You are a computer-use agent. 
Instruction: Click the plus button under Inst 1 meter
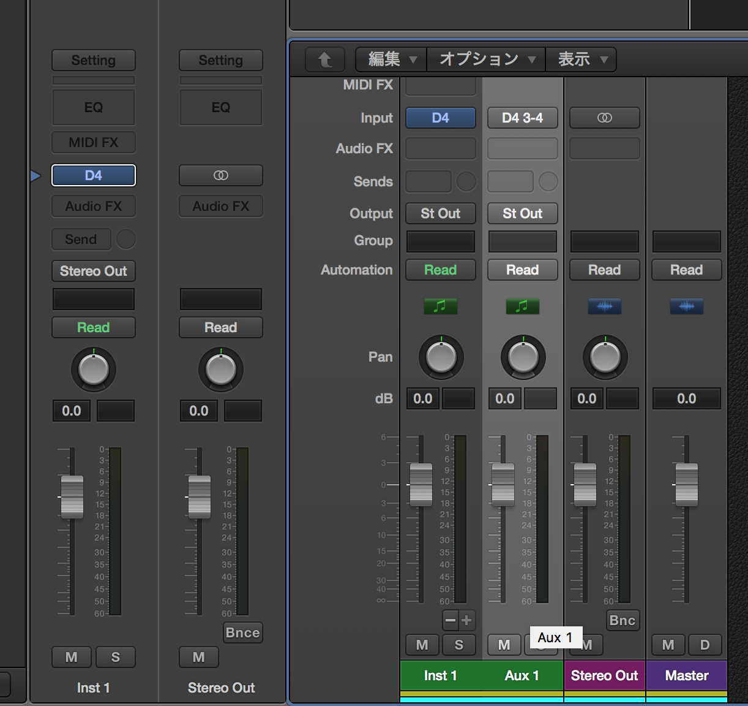coord(466,620)
